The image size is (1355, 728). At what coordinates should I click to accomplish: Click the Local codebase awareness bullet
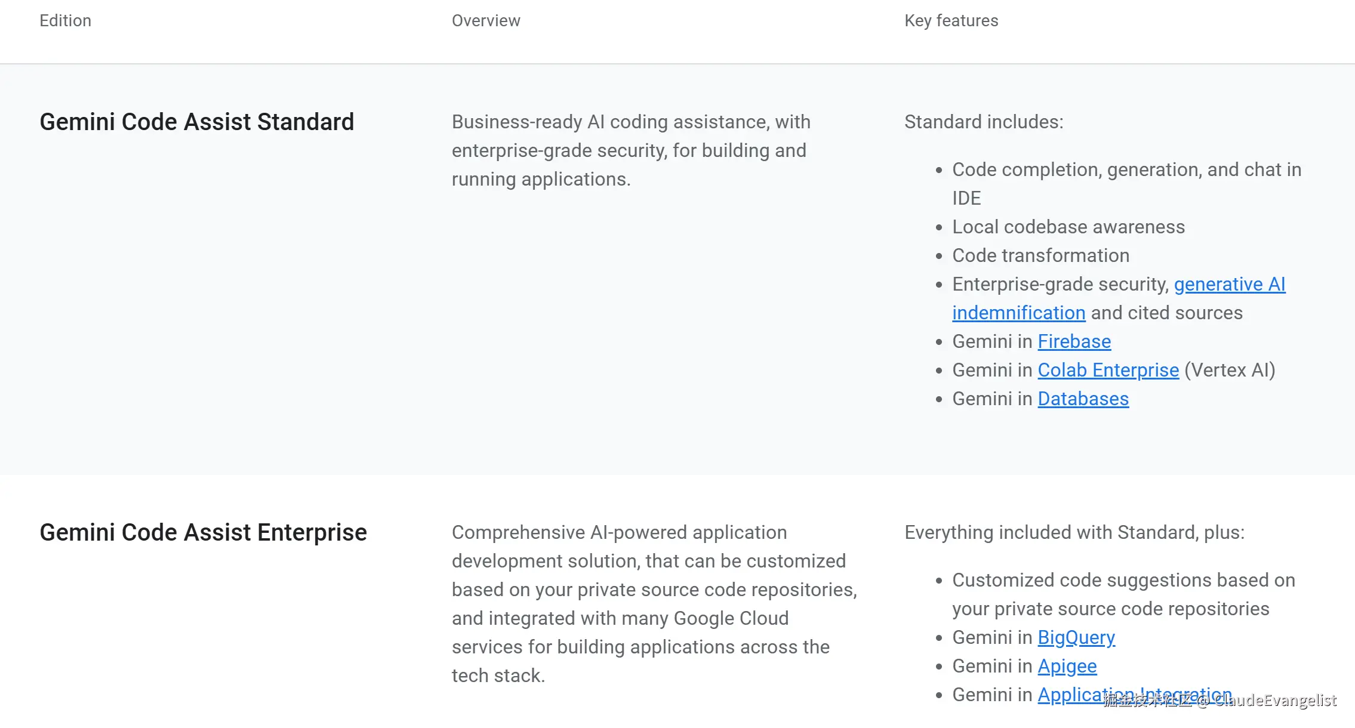point(1068,227)
